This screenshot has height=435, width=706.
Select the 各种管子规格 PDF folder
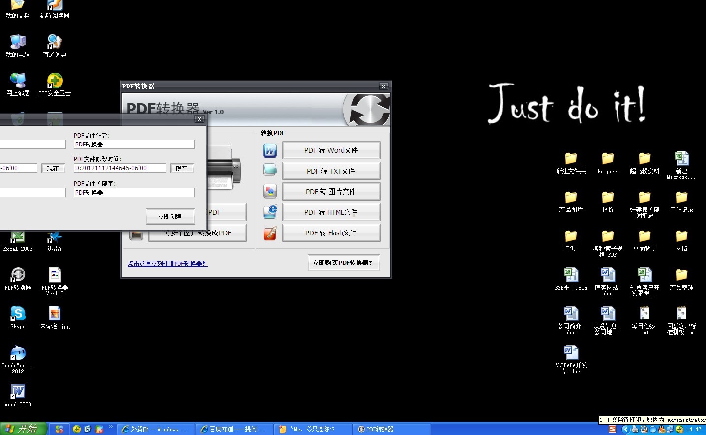click(608, 243)
